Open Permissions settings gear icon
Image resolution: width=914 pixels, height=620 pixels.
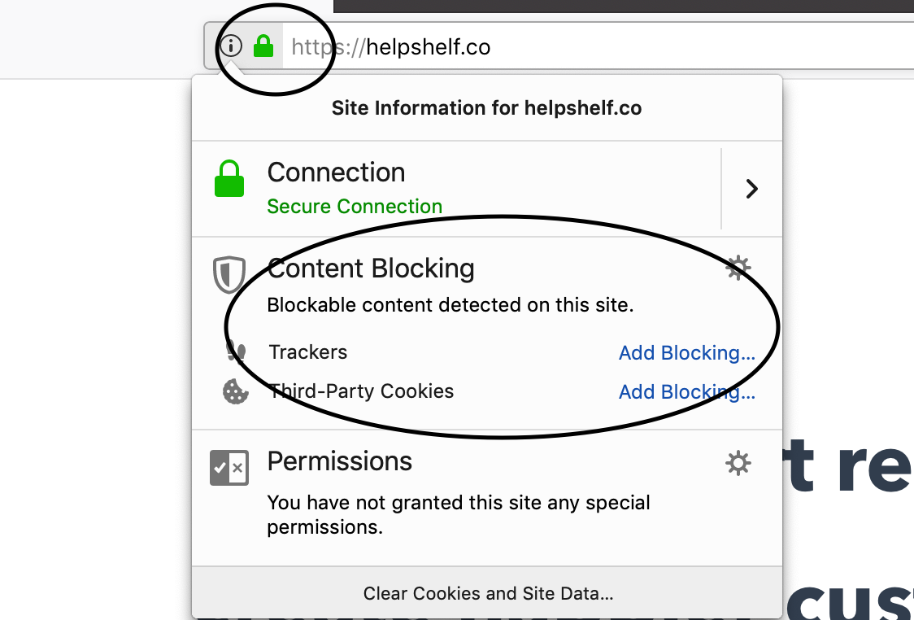(738, 463)
